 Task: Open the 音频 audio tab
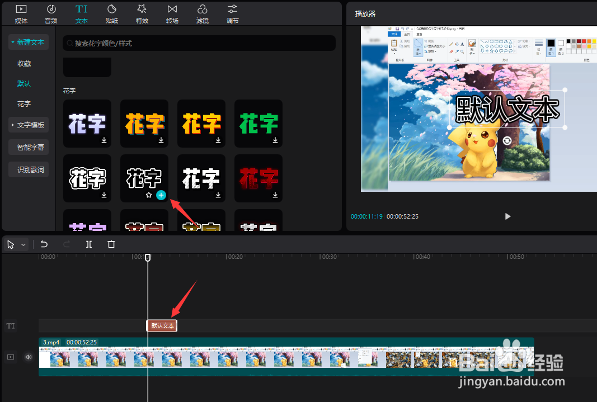[x=51, y=14]
